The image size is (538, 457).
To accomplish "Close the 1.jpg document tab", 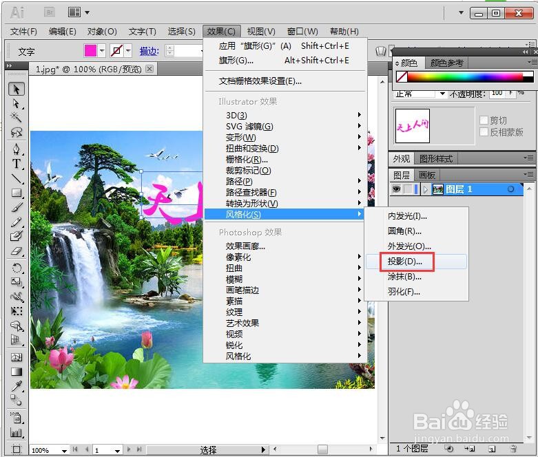I will (149, 69).
